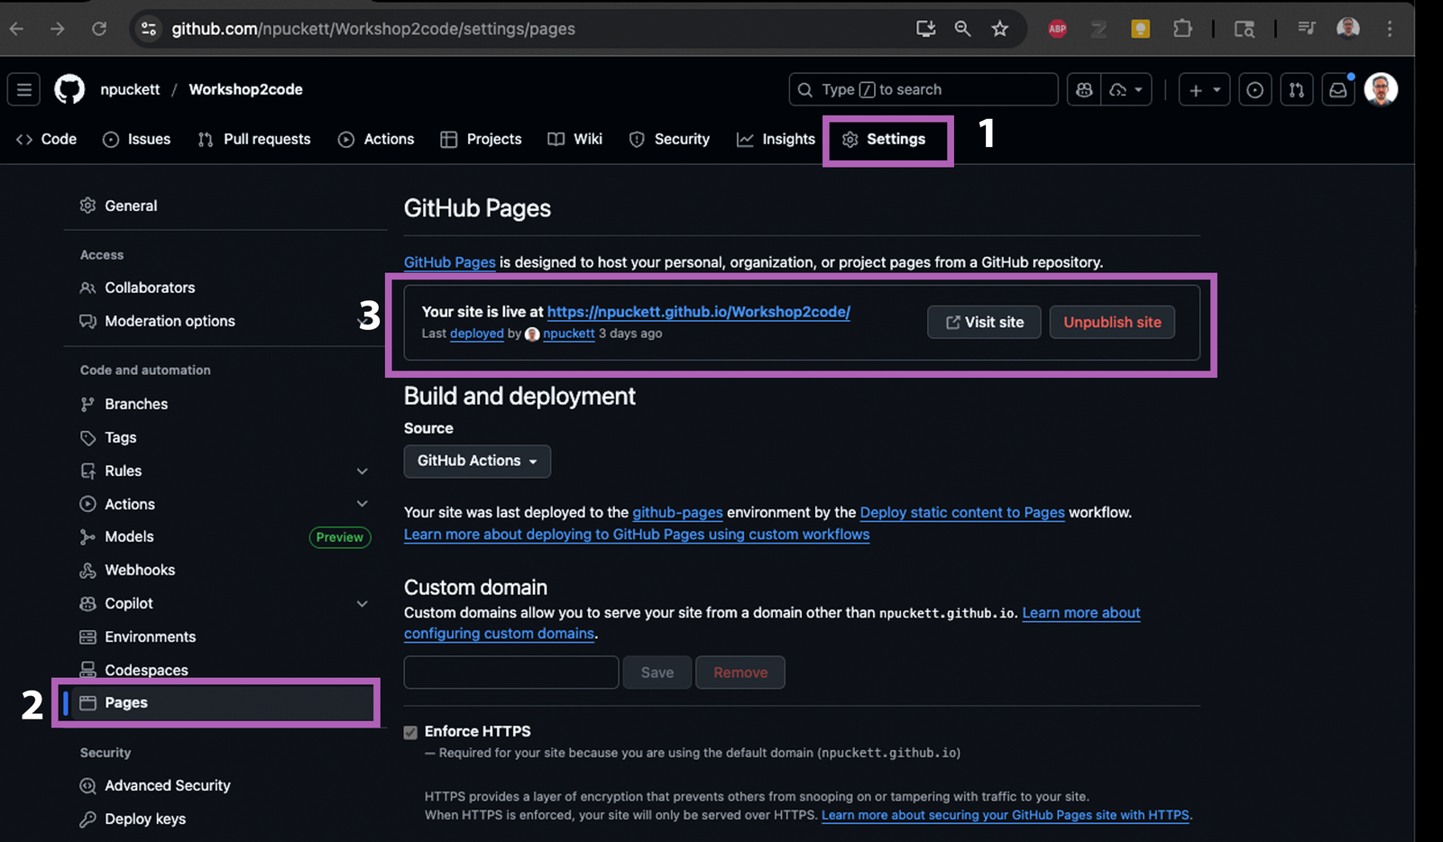1443x842 pixels.
Task: Bookmark this page with the star icon
Action: (x=999, y=29)
